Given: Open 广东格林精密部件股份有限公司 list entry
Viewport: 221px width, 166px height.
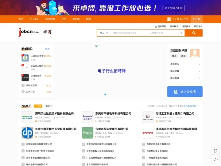Looking at the screenshot, I should 102,158.
